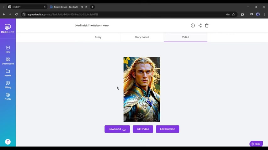This screenshot has height=150, width=268.
Task: Go back using the browser back arrow
Action: point(4,14)
